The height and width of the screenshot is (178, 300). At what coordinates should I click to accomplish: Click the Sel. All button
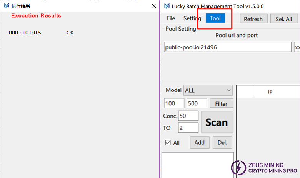coord(283,19)
